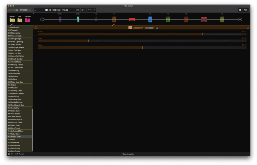Viewport: 257px width, 165px height.
Task: Select the yellow FS3 pedal block
Action: coord(222,20)
